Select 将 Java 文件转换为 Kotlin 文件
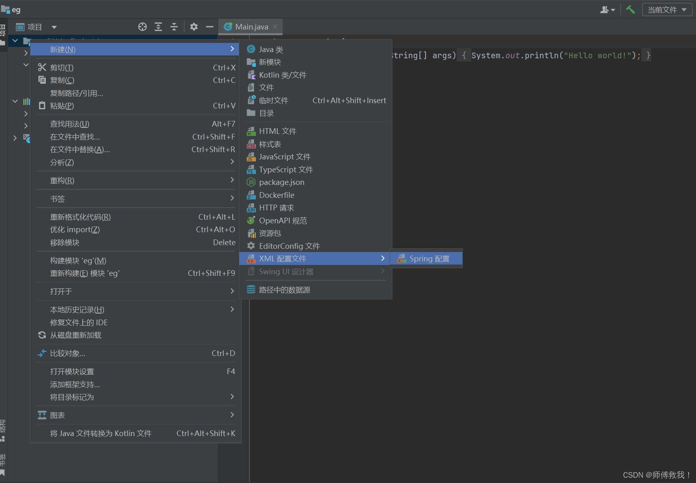Viewport: 696px width, 483px height. click(136, 433)
